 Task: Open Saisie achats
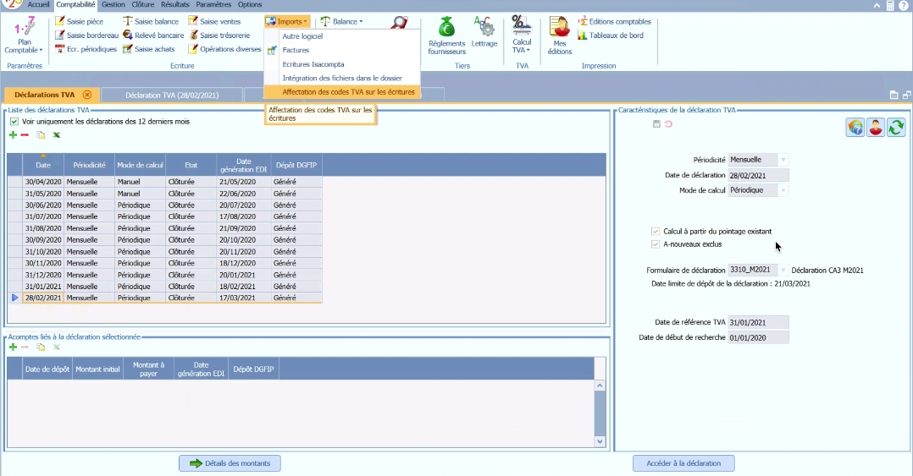(149, 49)
